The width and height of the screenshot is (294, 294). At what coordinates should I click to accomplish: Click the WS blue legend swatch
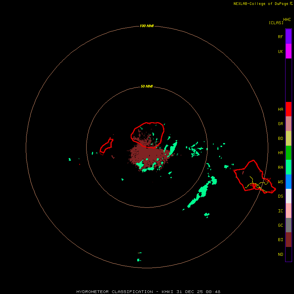click(288, 182)
